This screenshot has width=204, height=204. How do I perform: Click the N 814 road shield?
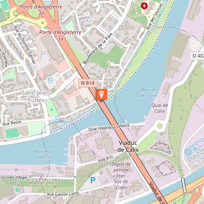tap(88, 83)
